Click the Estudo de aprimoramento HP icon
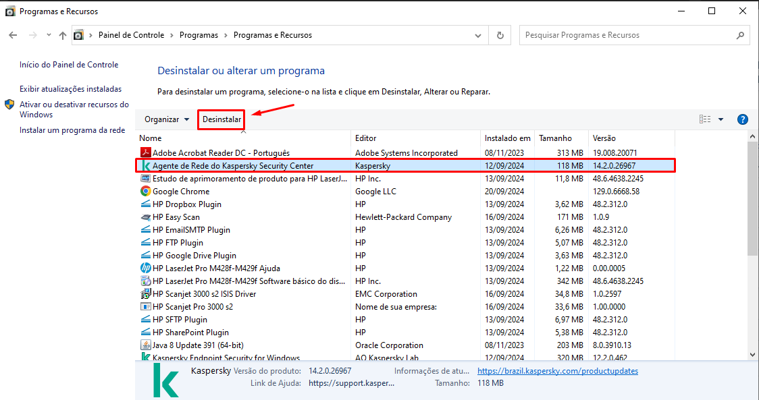 [145, 178]
